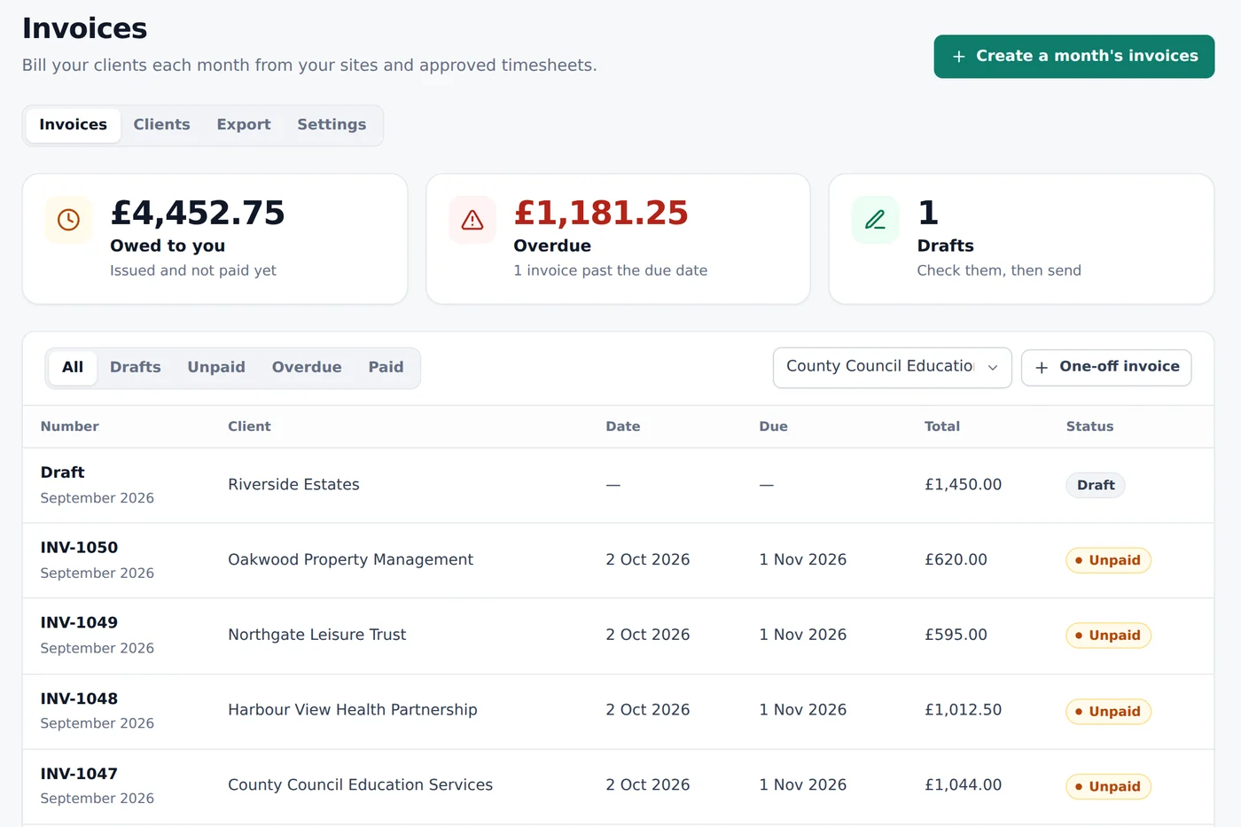Go to the Settings tab

pyautogui.click(x=332, y=125)
